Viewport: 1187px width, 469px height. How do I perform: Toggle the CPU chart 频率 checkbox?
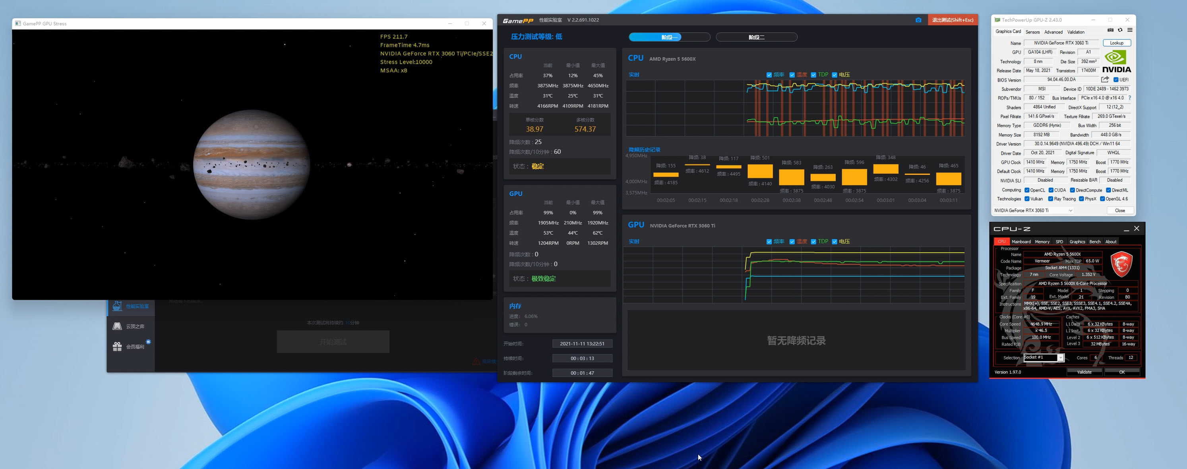(769, 75)
